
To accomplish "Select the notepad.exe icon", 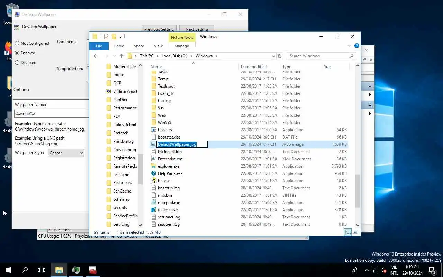I will pyautogui.click(x=154, y=203).
